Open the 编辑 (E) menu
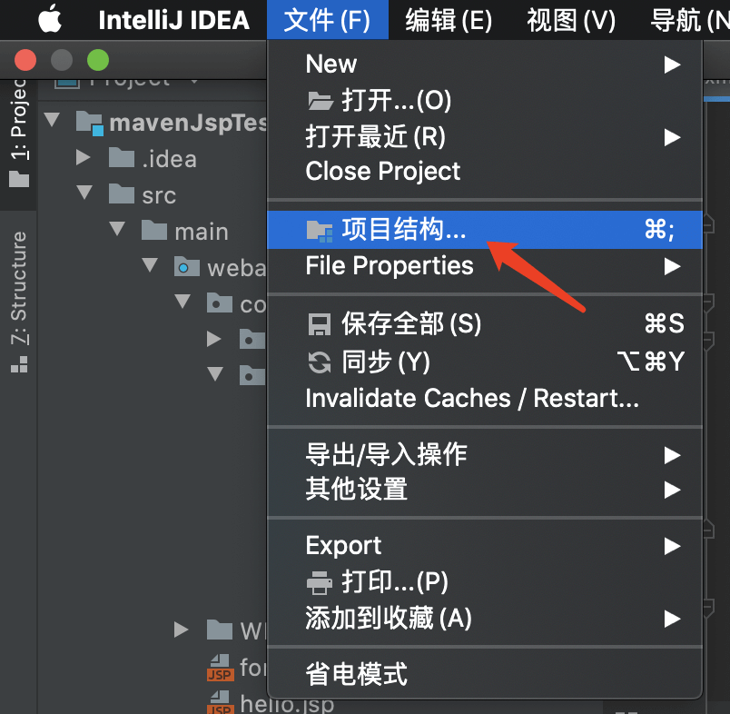730x714 pixels. tap(449, 20)
